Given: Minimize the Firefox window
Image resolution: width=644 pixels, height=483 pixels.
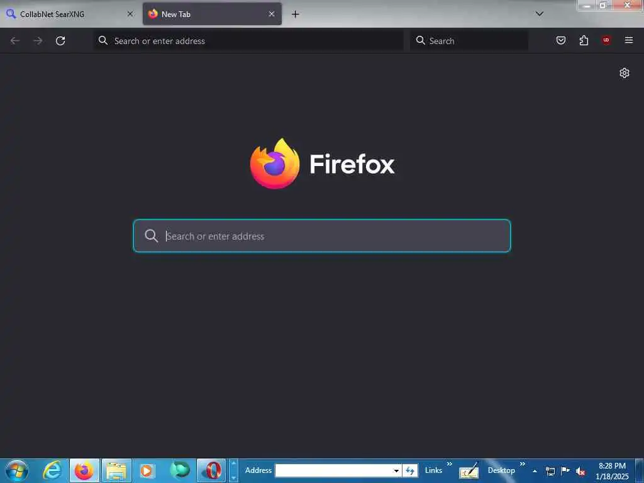Looking at the screenshot, I should (x=587, y=5).
